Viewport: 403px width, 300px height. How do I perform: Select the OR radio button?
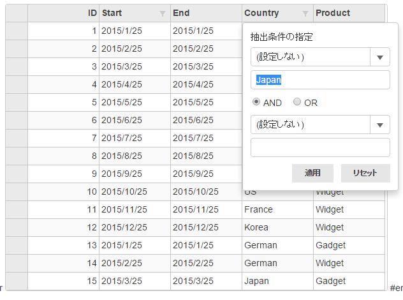pyautogui.click(x=297, y=102)
